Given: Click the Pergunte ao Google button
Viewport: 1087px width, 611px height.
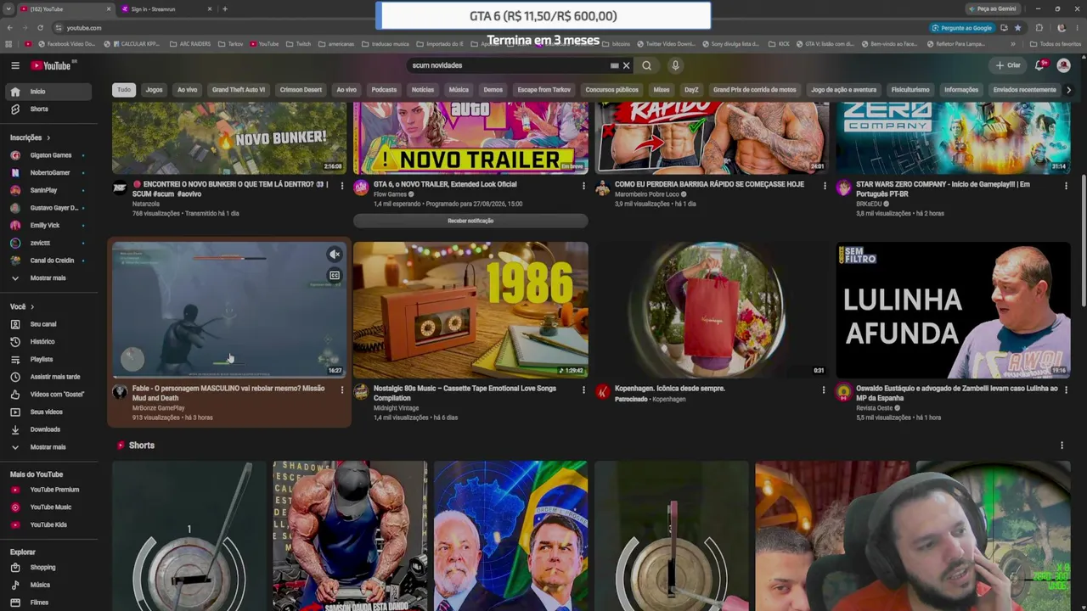Looking at the screenshot, I should 961,28.
